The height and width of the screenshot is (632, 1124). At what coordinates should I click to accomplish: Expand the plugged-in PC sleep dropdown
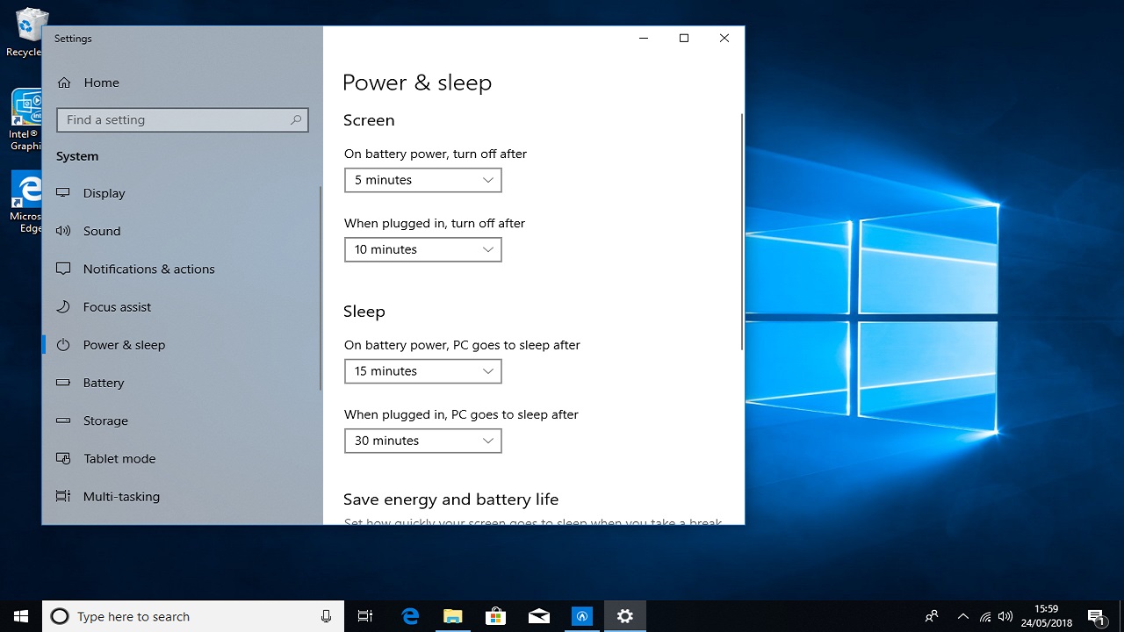click(x=422, y=441)
